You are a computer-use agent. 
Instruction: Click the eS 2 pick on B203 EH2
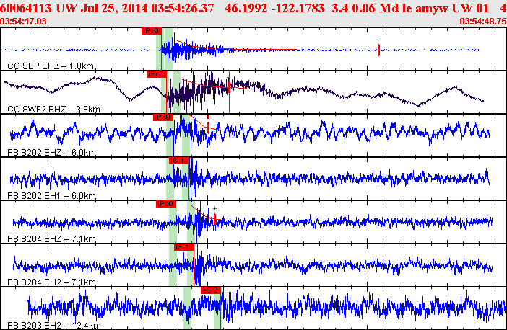click(x=211, y=290)
